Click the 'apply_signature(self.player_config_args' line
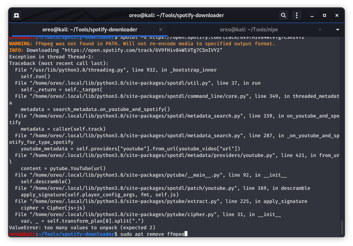The image size is (353, 246). point(100,195)
